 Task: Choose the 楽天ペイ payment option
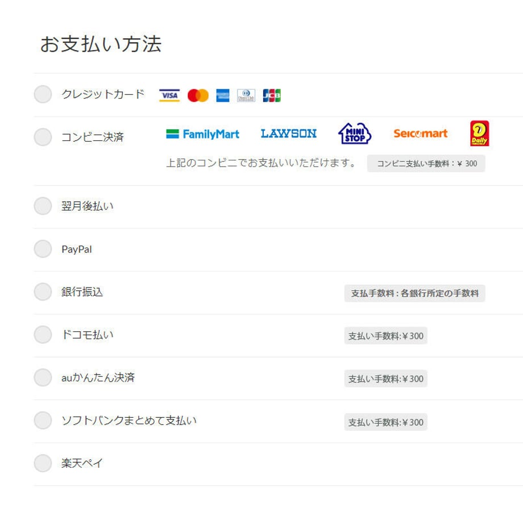tap(43, 463)
